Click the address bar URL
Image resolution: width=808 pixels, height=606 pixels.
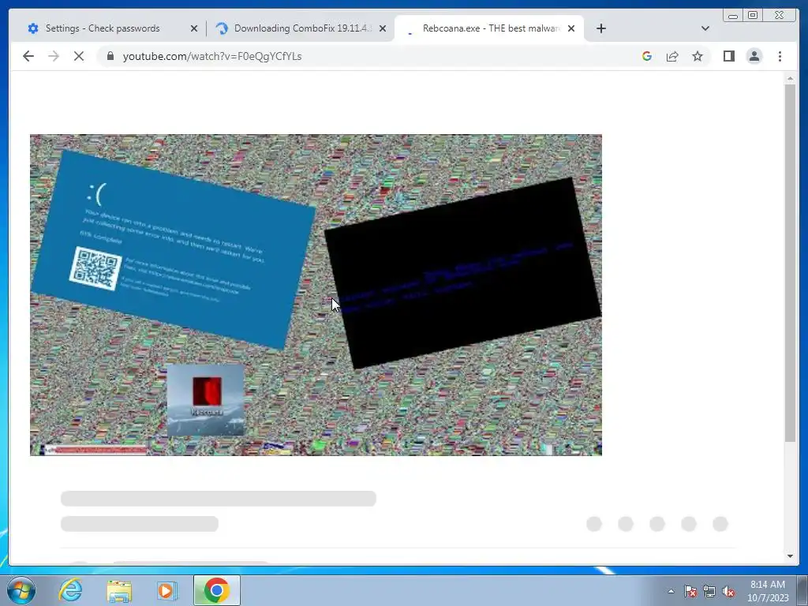[x=212, y=56]
